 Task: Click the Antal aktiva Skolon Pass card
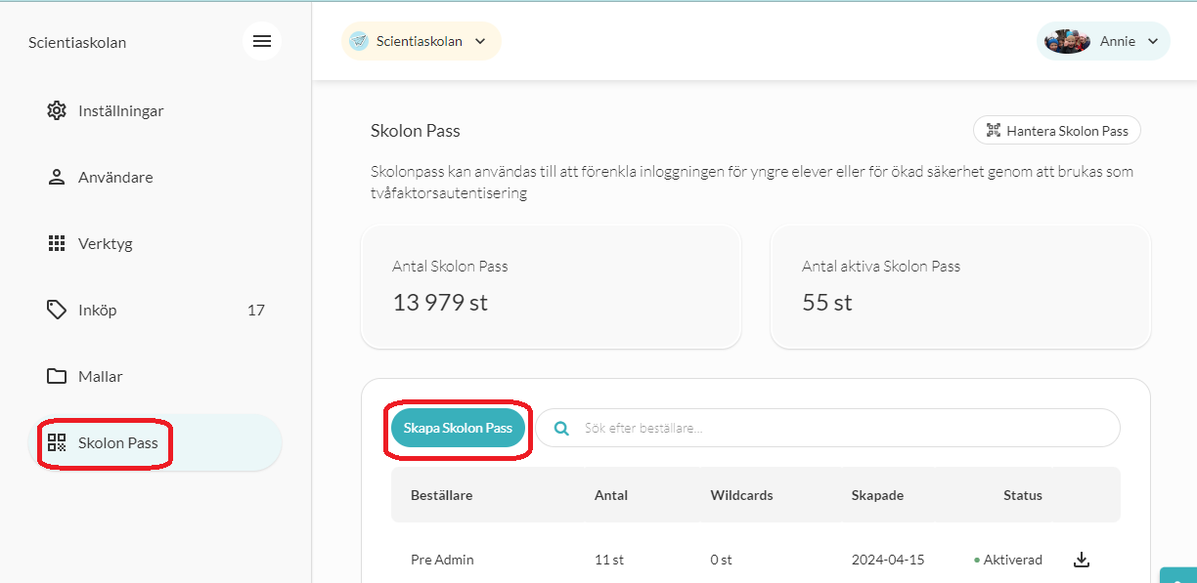point(960,287)
